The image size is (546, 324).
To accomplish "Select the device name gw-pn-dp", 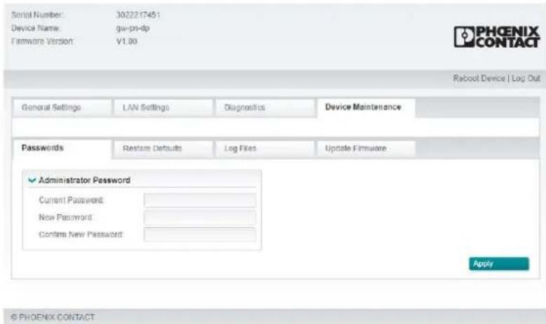I will pyautogui.click(x=132, y=28).
